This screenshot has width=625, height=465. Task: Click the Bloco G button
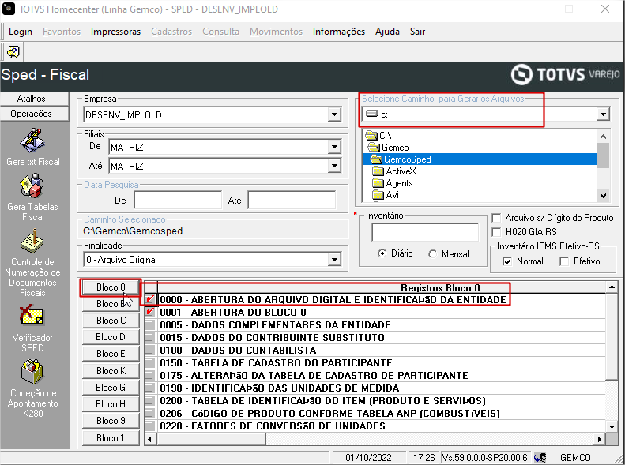click(111, 388)
